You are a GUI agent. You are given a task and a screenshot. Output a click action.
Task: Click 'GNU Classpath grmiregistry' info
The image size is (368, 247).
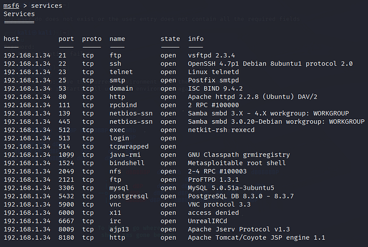(x=239, y=155)
